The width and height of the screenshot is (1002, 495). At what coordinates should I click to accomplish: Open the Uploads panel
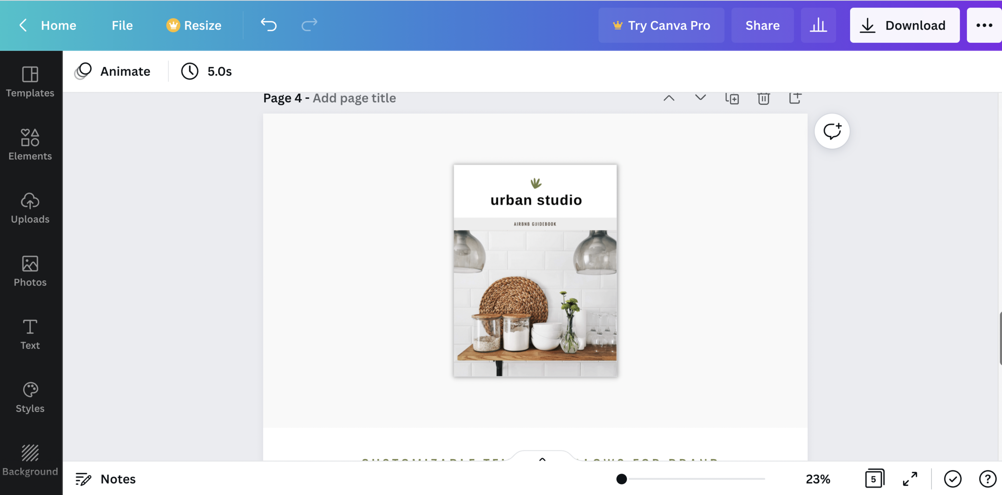click(x=30, y=208)
